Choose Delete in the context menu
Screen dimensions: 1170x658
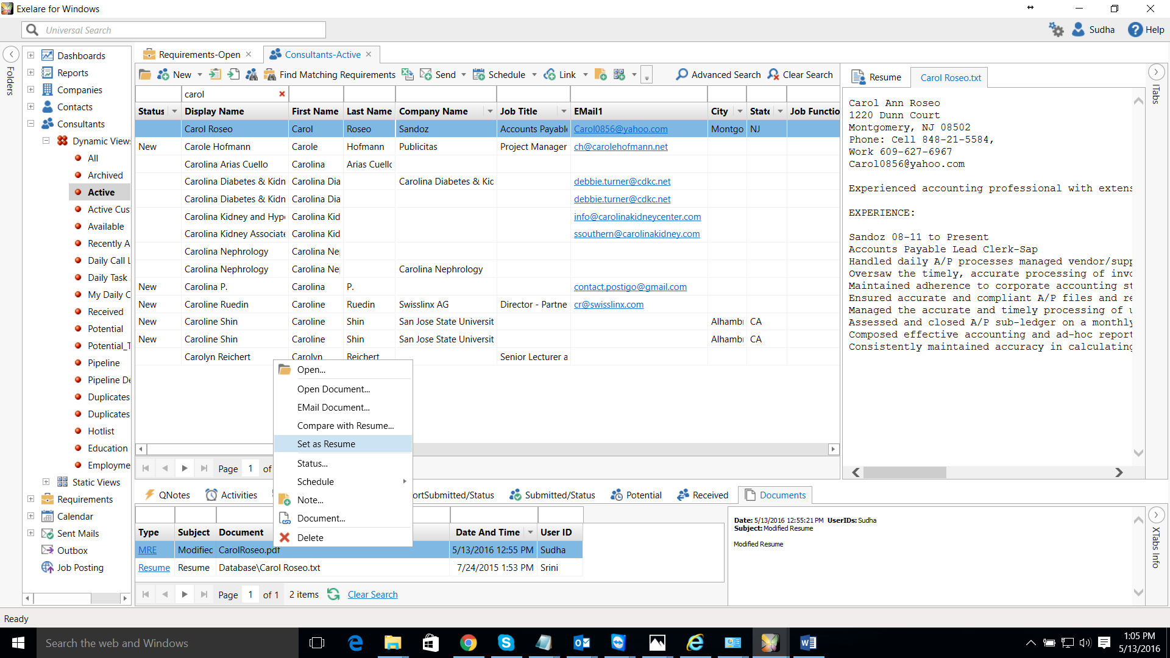pos(343,538)
